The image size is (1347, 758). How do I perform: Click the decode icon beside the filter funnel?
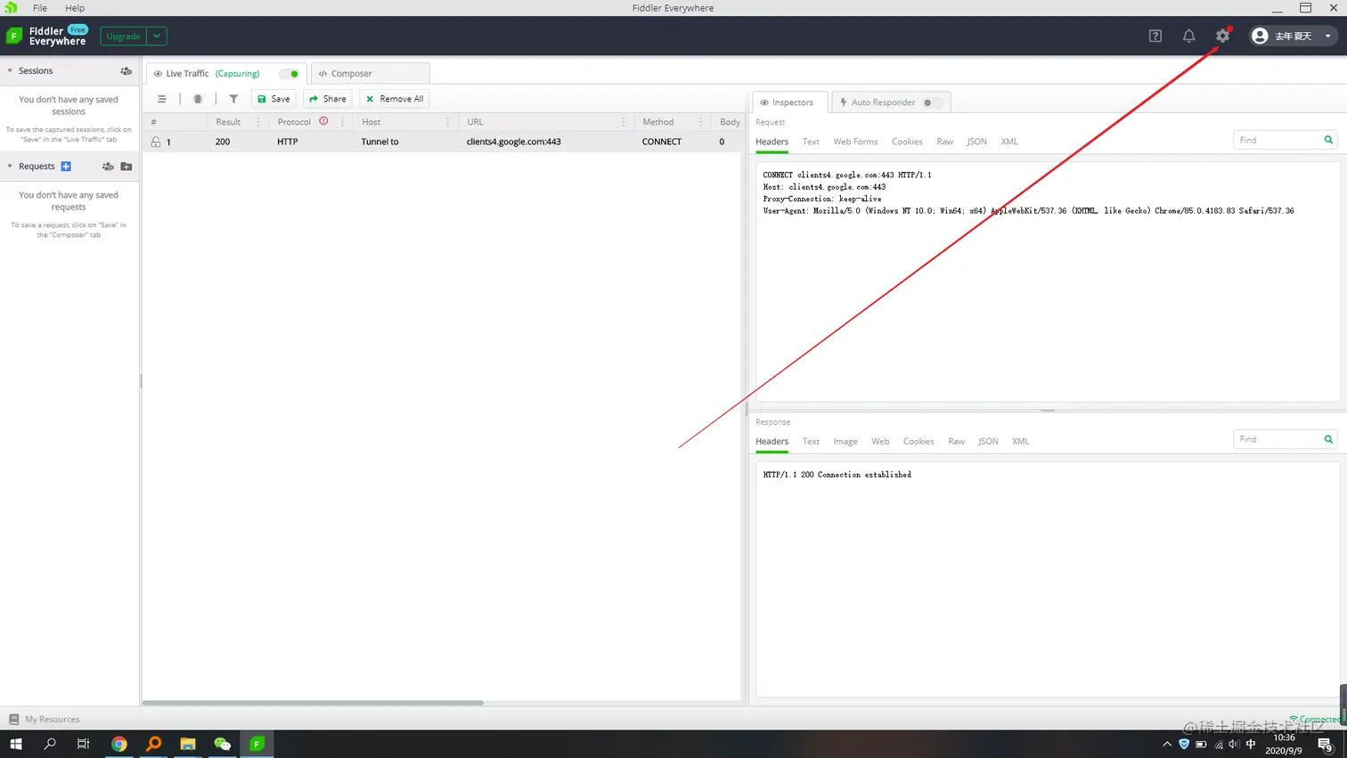198,99
